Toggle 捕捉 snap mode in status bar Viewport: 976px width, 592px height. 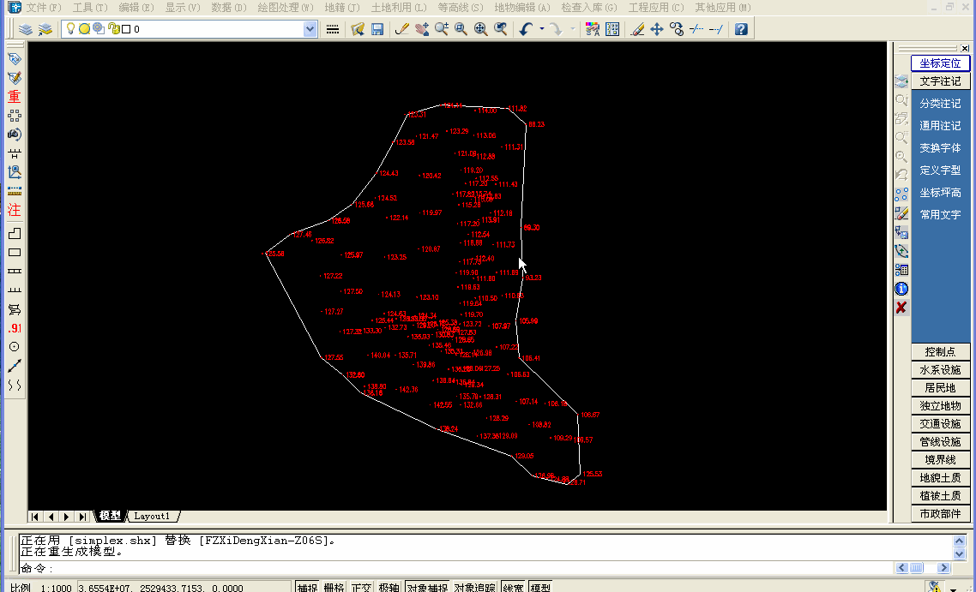click(x=307, y=587)
